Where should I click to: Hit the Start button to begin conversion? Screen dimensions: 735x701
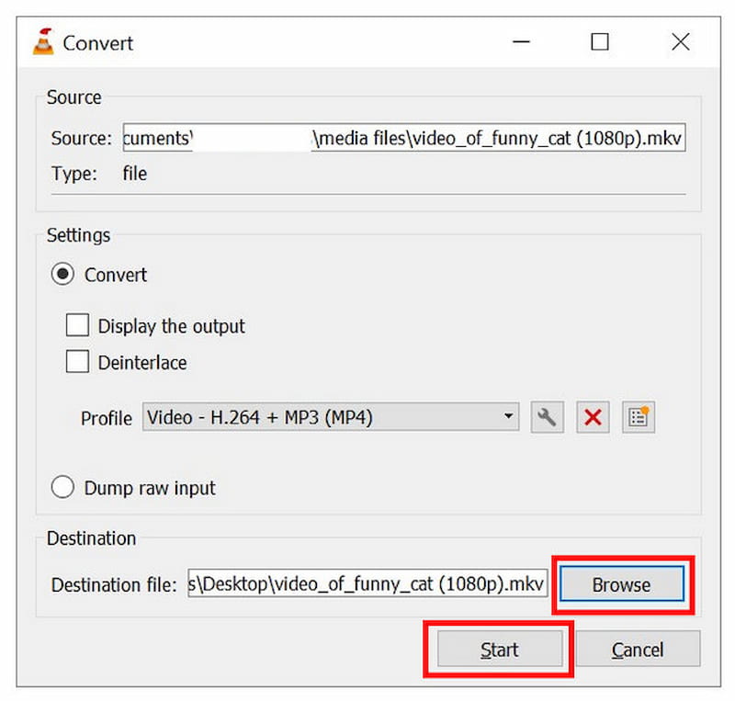coord(499,650)
